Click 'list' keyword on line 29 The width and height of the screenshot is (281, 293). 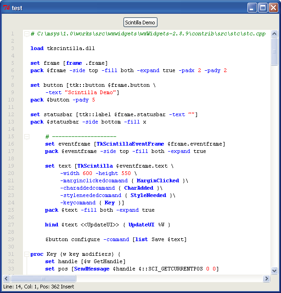coord(141,239)
